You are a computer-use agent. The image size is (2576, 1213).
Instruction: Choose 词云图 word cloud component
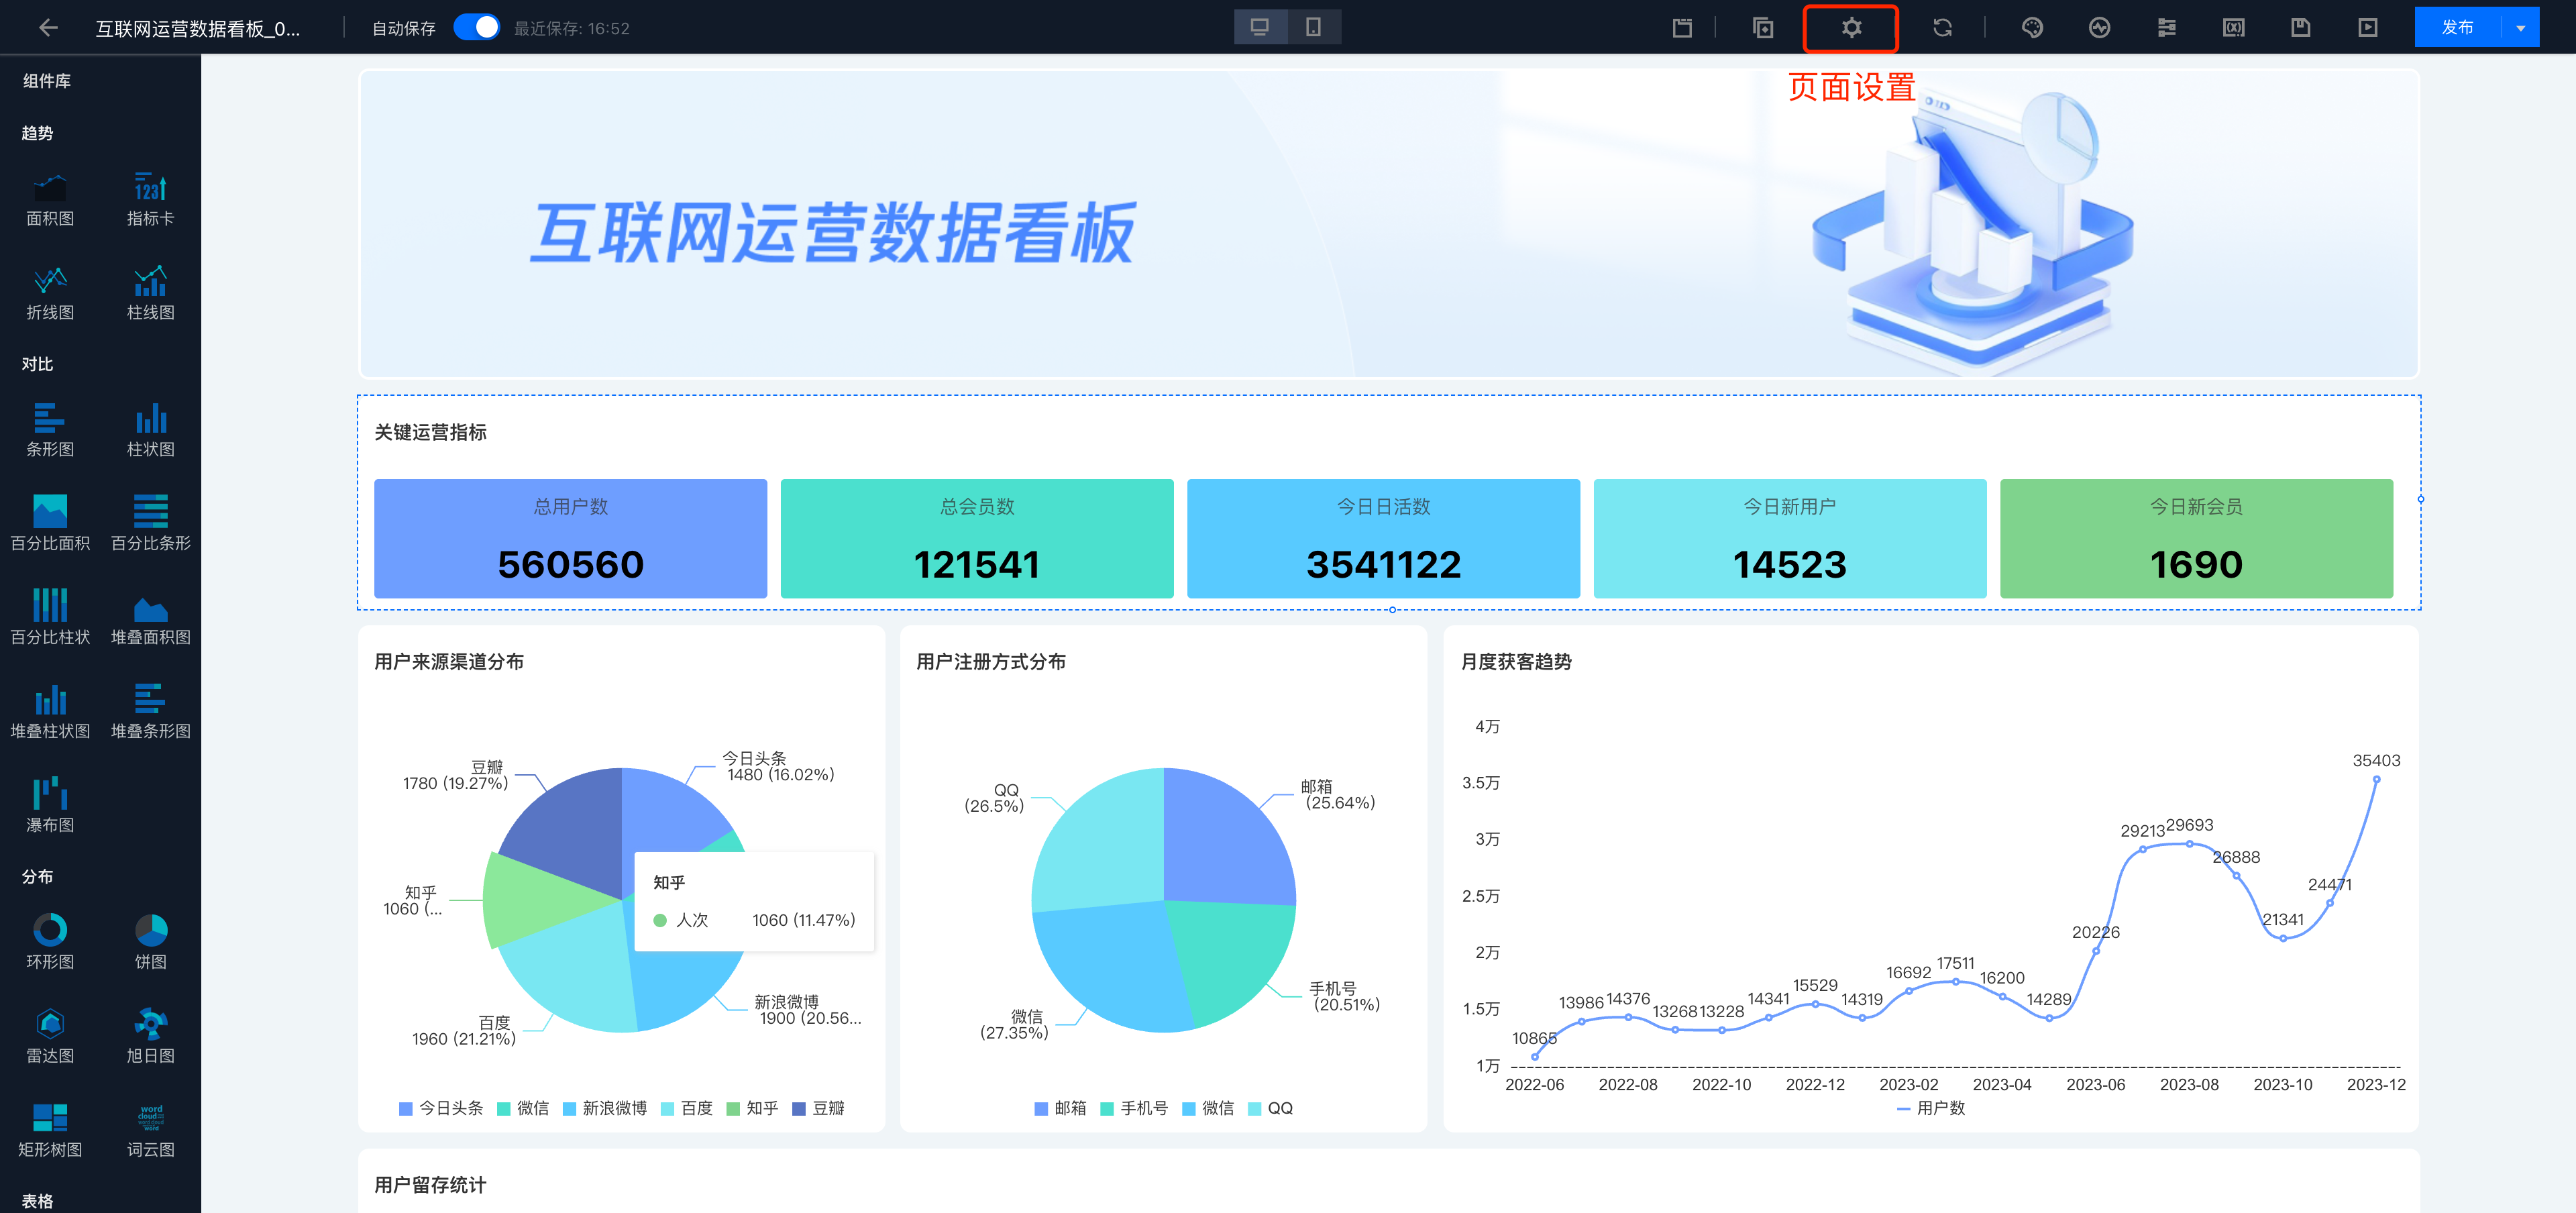tap(151, 1129)
